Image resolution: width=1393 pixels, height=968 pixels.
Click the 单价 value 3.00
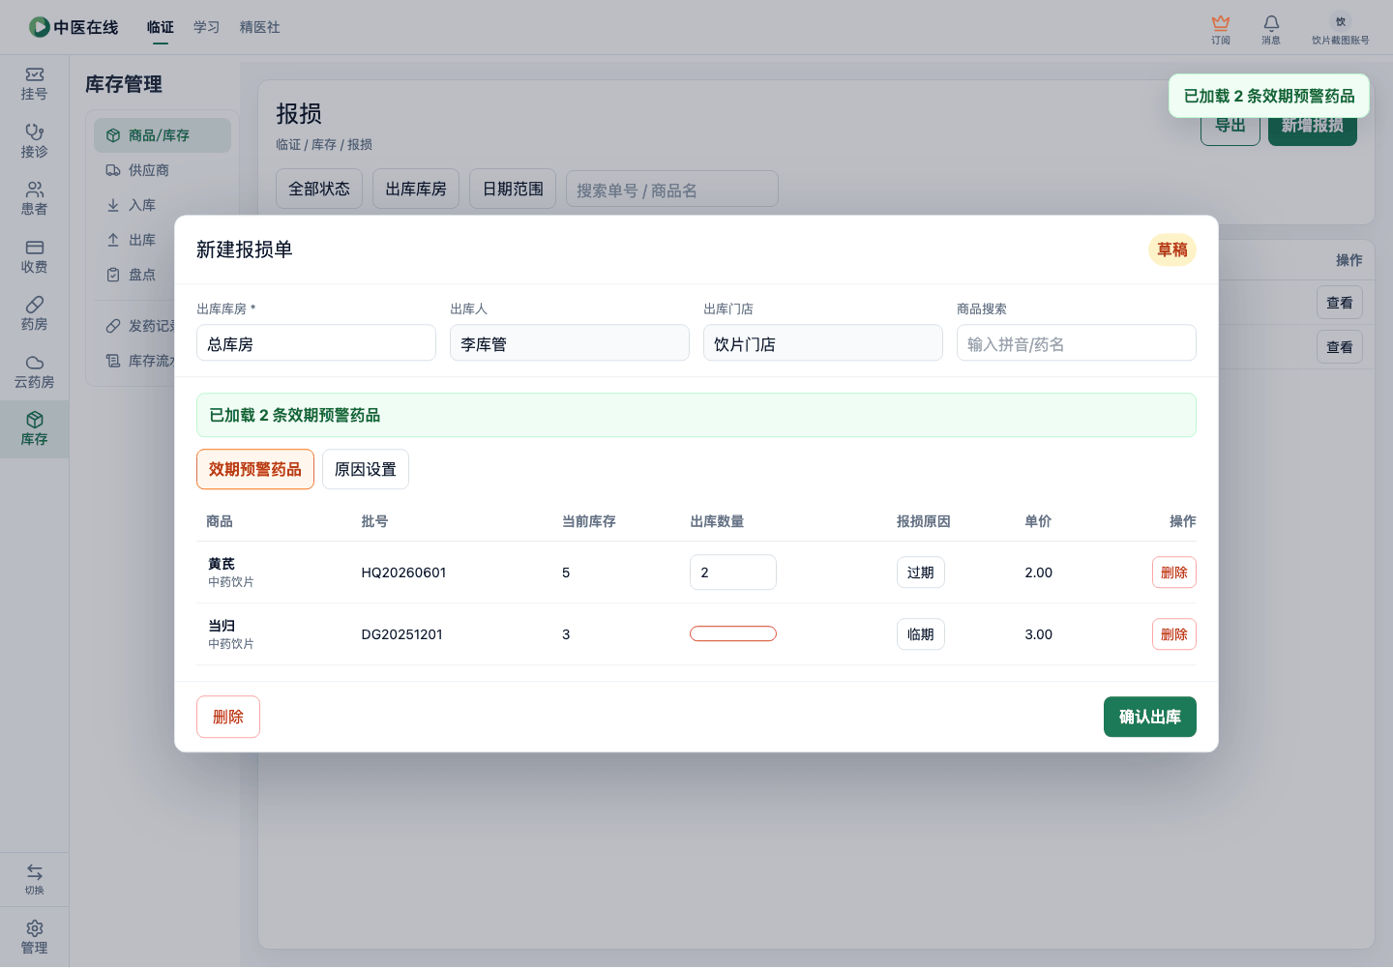pyautogui.click(x=1039, y=634)
